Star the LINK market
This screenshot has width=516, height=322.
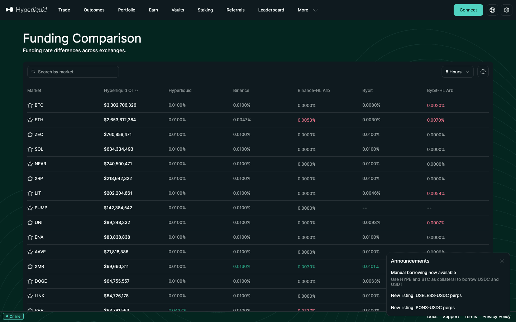pyautogui.click(x=30, y=296)
